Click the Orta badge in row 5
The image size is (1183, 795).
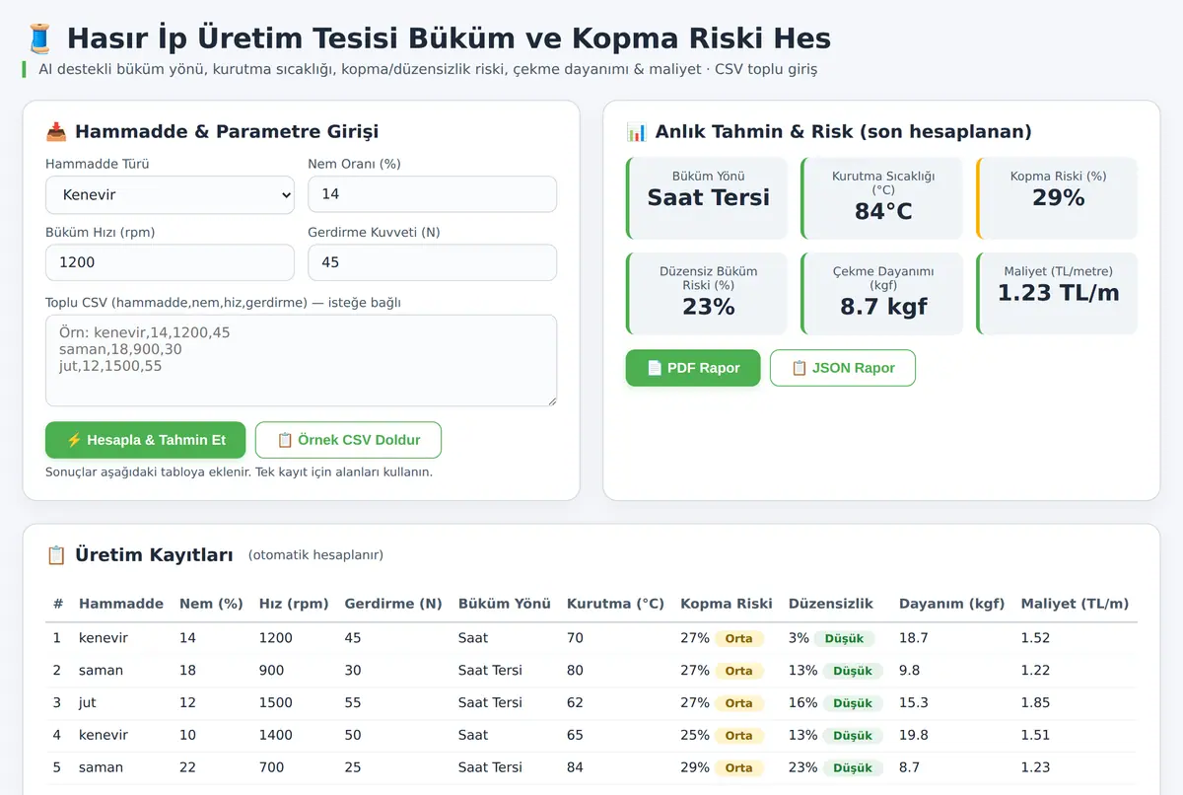738,768
